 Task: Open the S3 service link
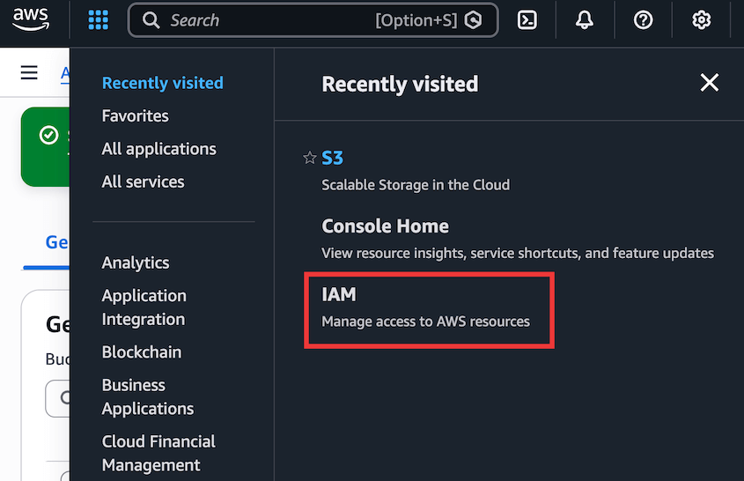pyautogui.click(x=332, y=158)
